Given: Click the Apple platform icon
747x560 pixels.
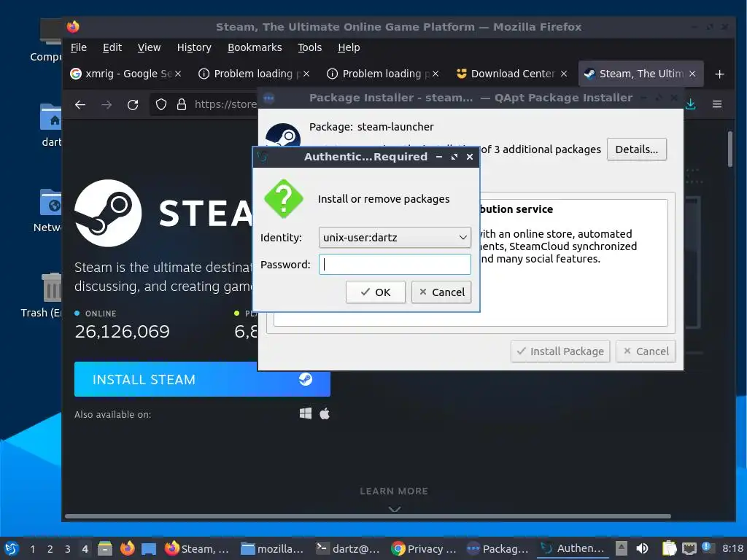Looking at the screenshot, I should (325, 413).
